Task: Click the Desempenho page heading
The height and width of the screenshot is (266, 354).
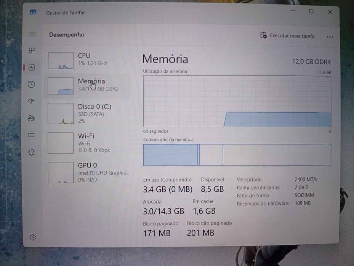Action: (67, 35)
